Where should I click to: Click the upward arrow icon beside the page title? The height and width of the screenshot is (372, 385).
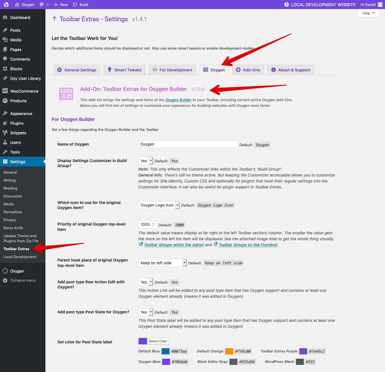55,19
